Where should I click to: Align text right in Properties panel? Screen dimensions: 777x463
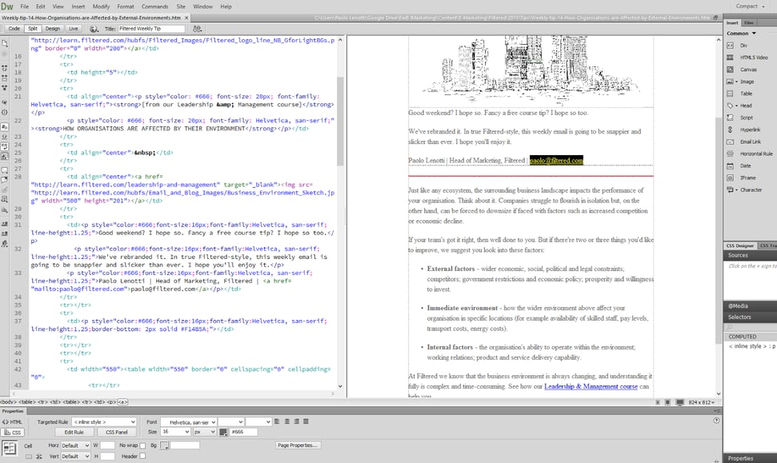point(296,421)
